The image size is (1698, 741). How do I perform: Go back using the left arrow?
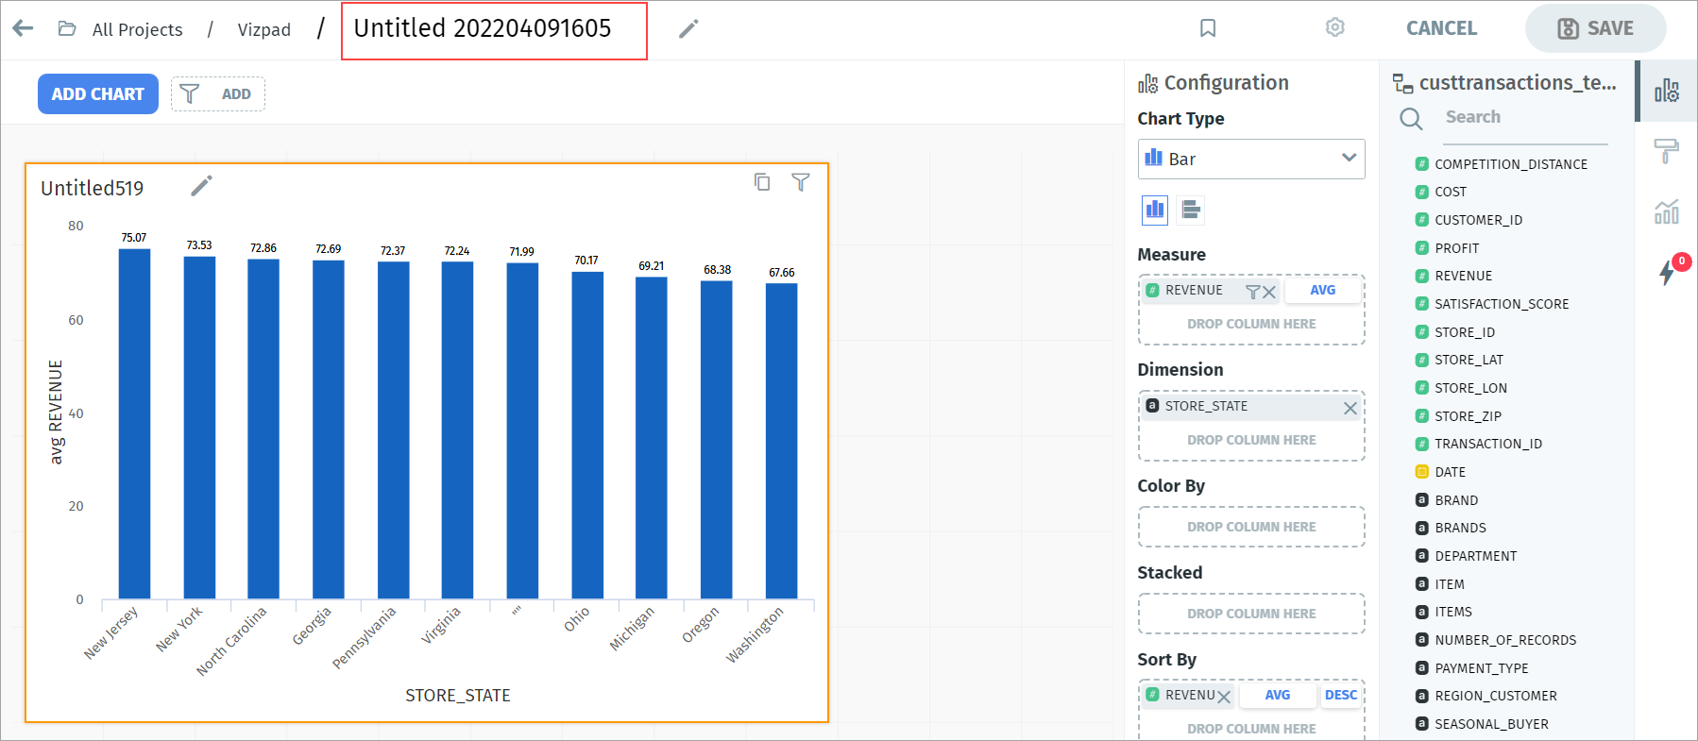[x=23, y=28]
